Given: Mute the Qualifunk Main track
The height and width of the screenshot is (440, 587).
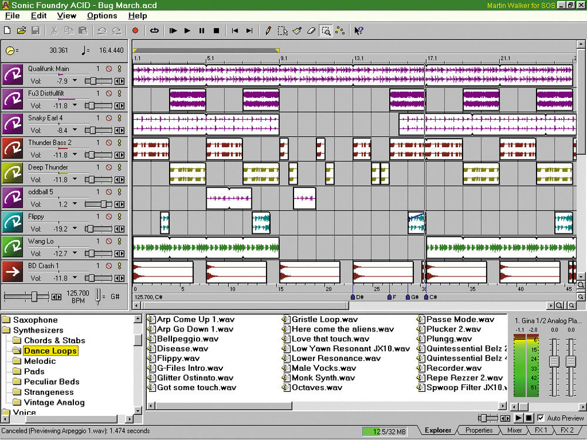Looking at the screenshot, I should (x=109, y=69).
